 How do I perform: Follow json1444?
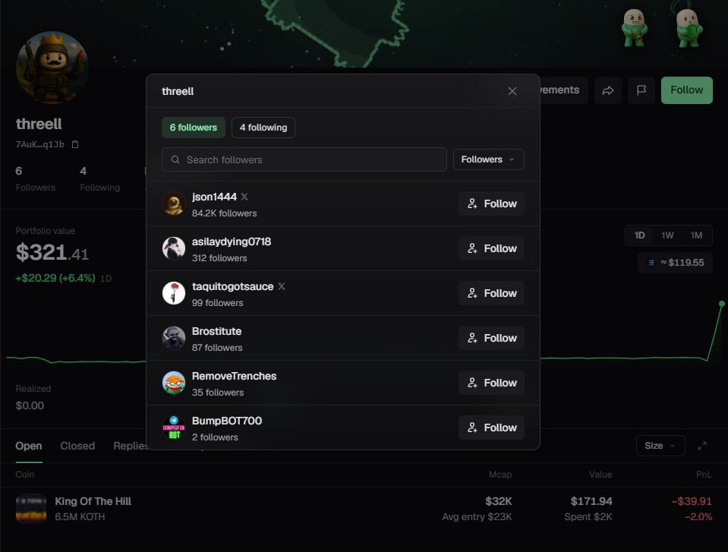coord(492,203)
